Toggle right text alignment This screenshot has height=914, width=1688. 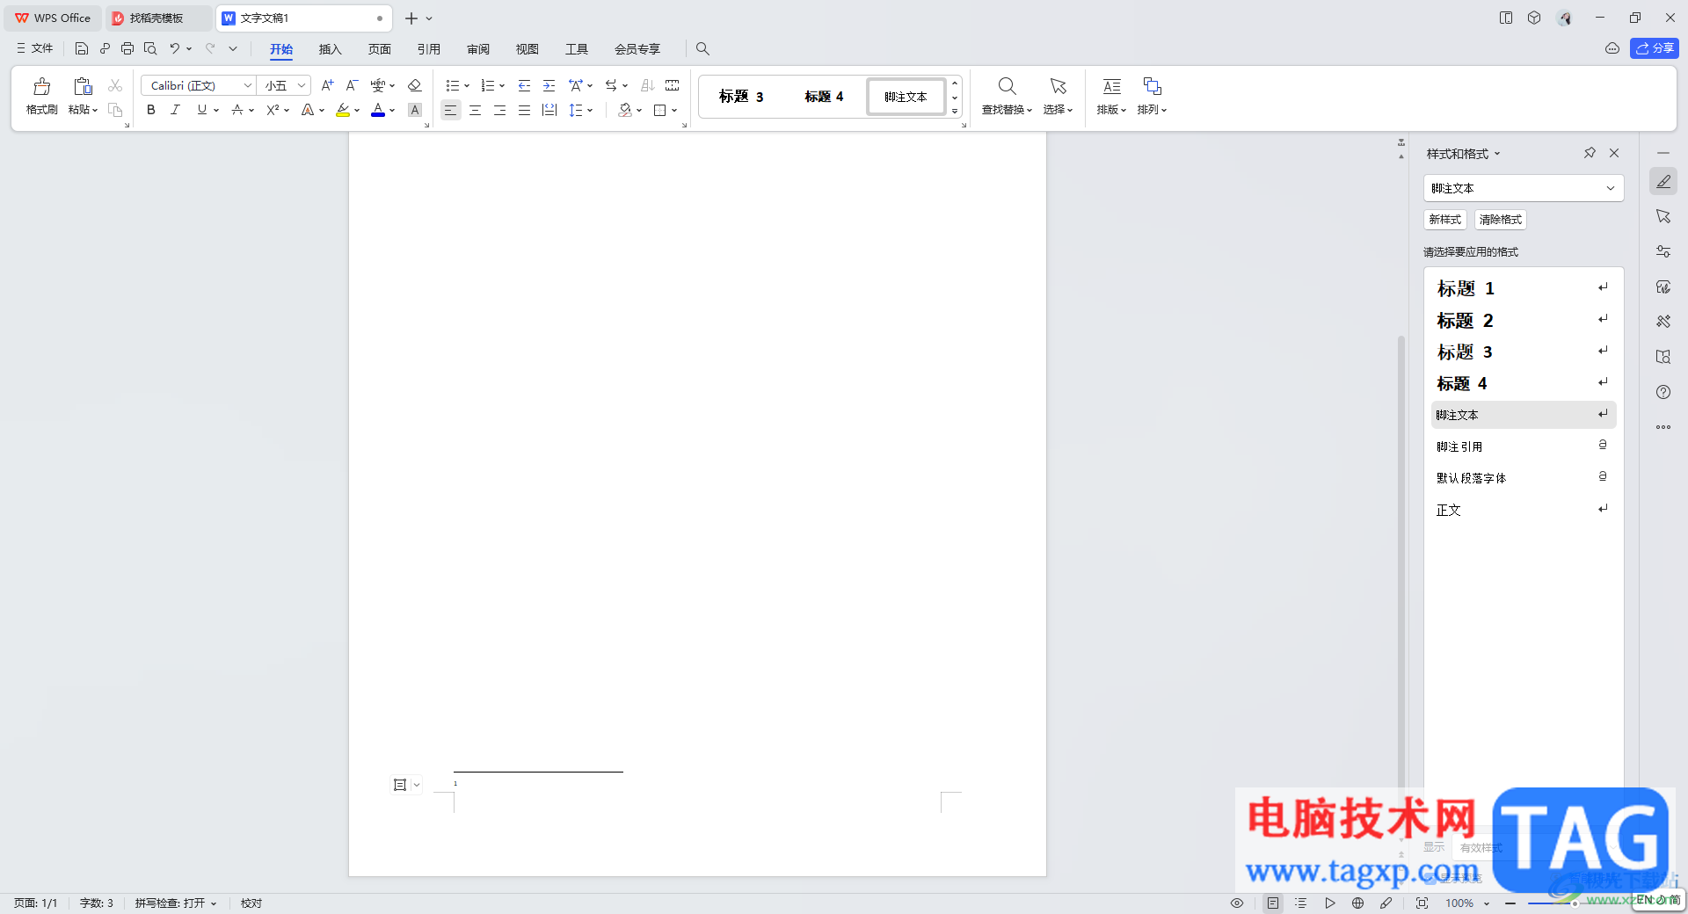tap(499, 110)
